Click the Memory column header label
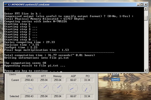This screenshot has height=100, width=151. pos(57,76)
